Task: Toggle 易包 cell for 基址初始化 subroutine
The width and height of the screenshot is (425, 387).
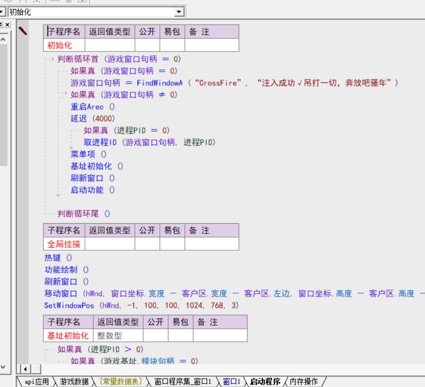Action: 180,335
